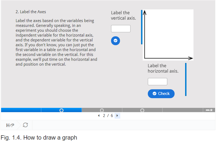Click the vertical axis label input field
The width and height of the screenshot is (217, 142).
click(x=121, y=29)
